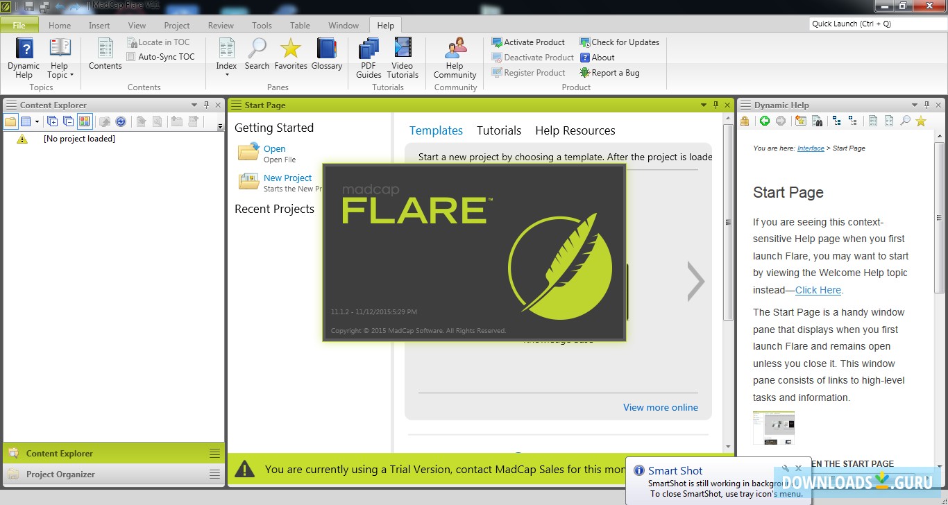Open the Help Community
The height and width of the screenshot is (505, 948).
click(x=455, y=58)
